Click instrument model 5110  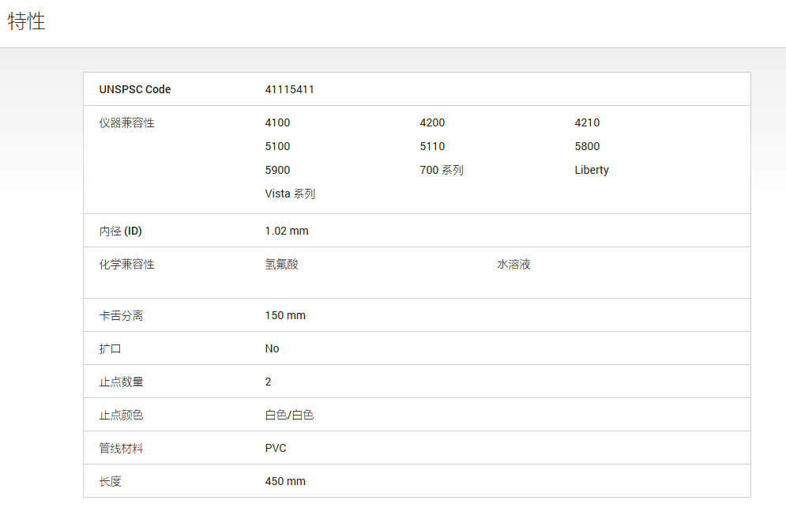point(432,146)
